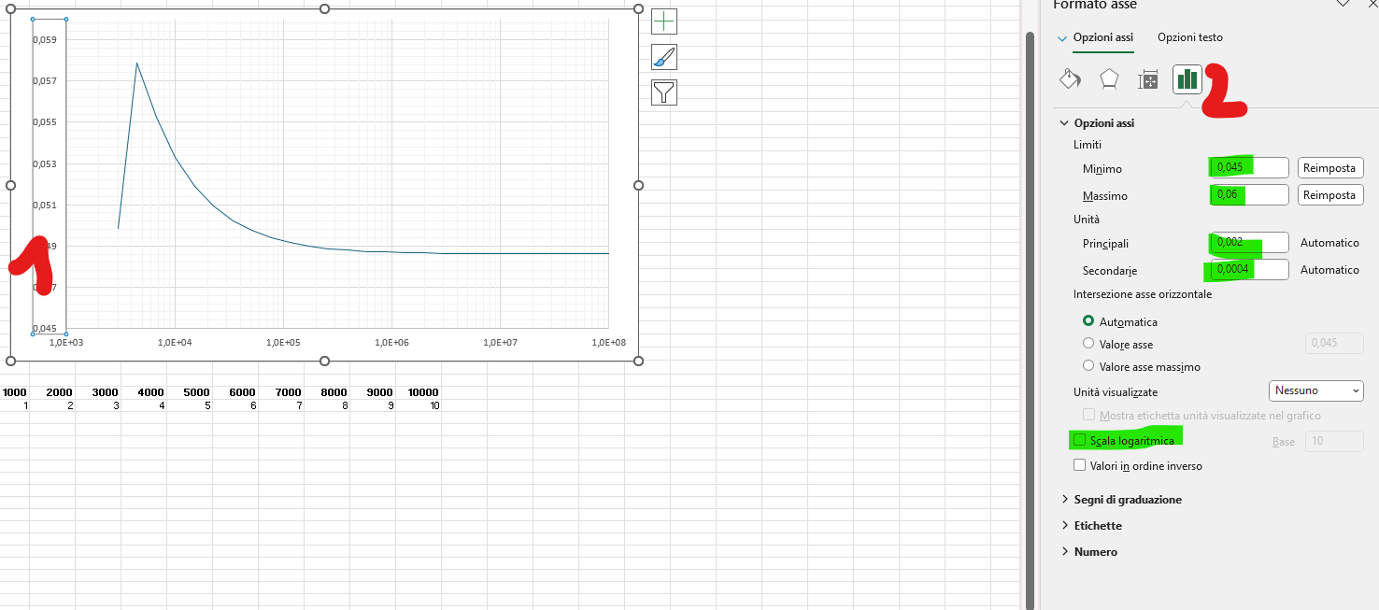Click the cell containing 7000
1379x610 pixels.
coord(282,392)
